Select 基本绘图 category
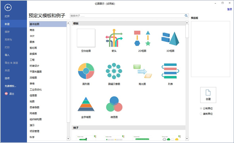This screenshot has height=143, width=234. 48,24
